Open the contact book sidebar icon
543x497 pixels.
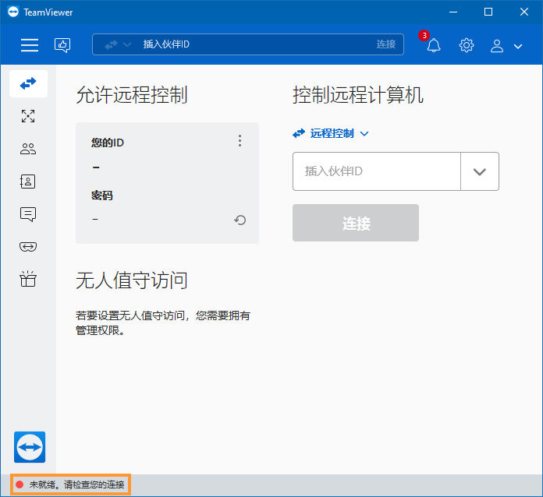(28, 182)
